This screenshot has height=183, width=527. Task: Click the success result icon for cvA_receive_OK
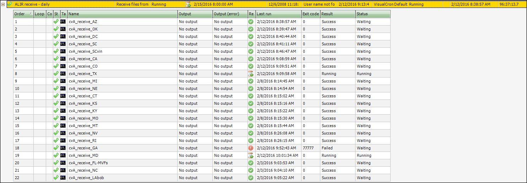coord(251,29)
